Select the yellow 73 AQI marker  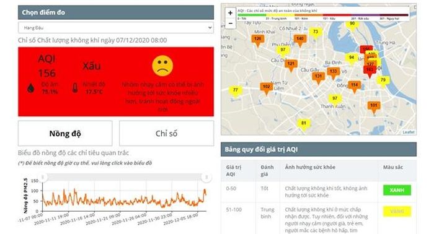coord(315,33)
